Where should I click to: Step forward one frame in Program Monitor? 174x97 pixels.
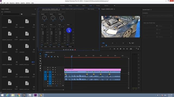(124, 49)
